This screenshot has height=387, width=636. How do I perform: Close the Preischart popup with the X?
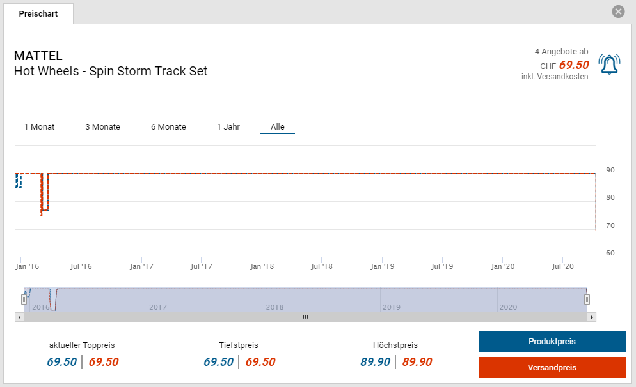tap(618, 11)
